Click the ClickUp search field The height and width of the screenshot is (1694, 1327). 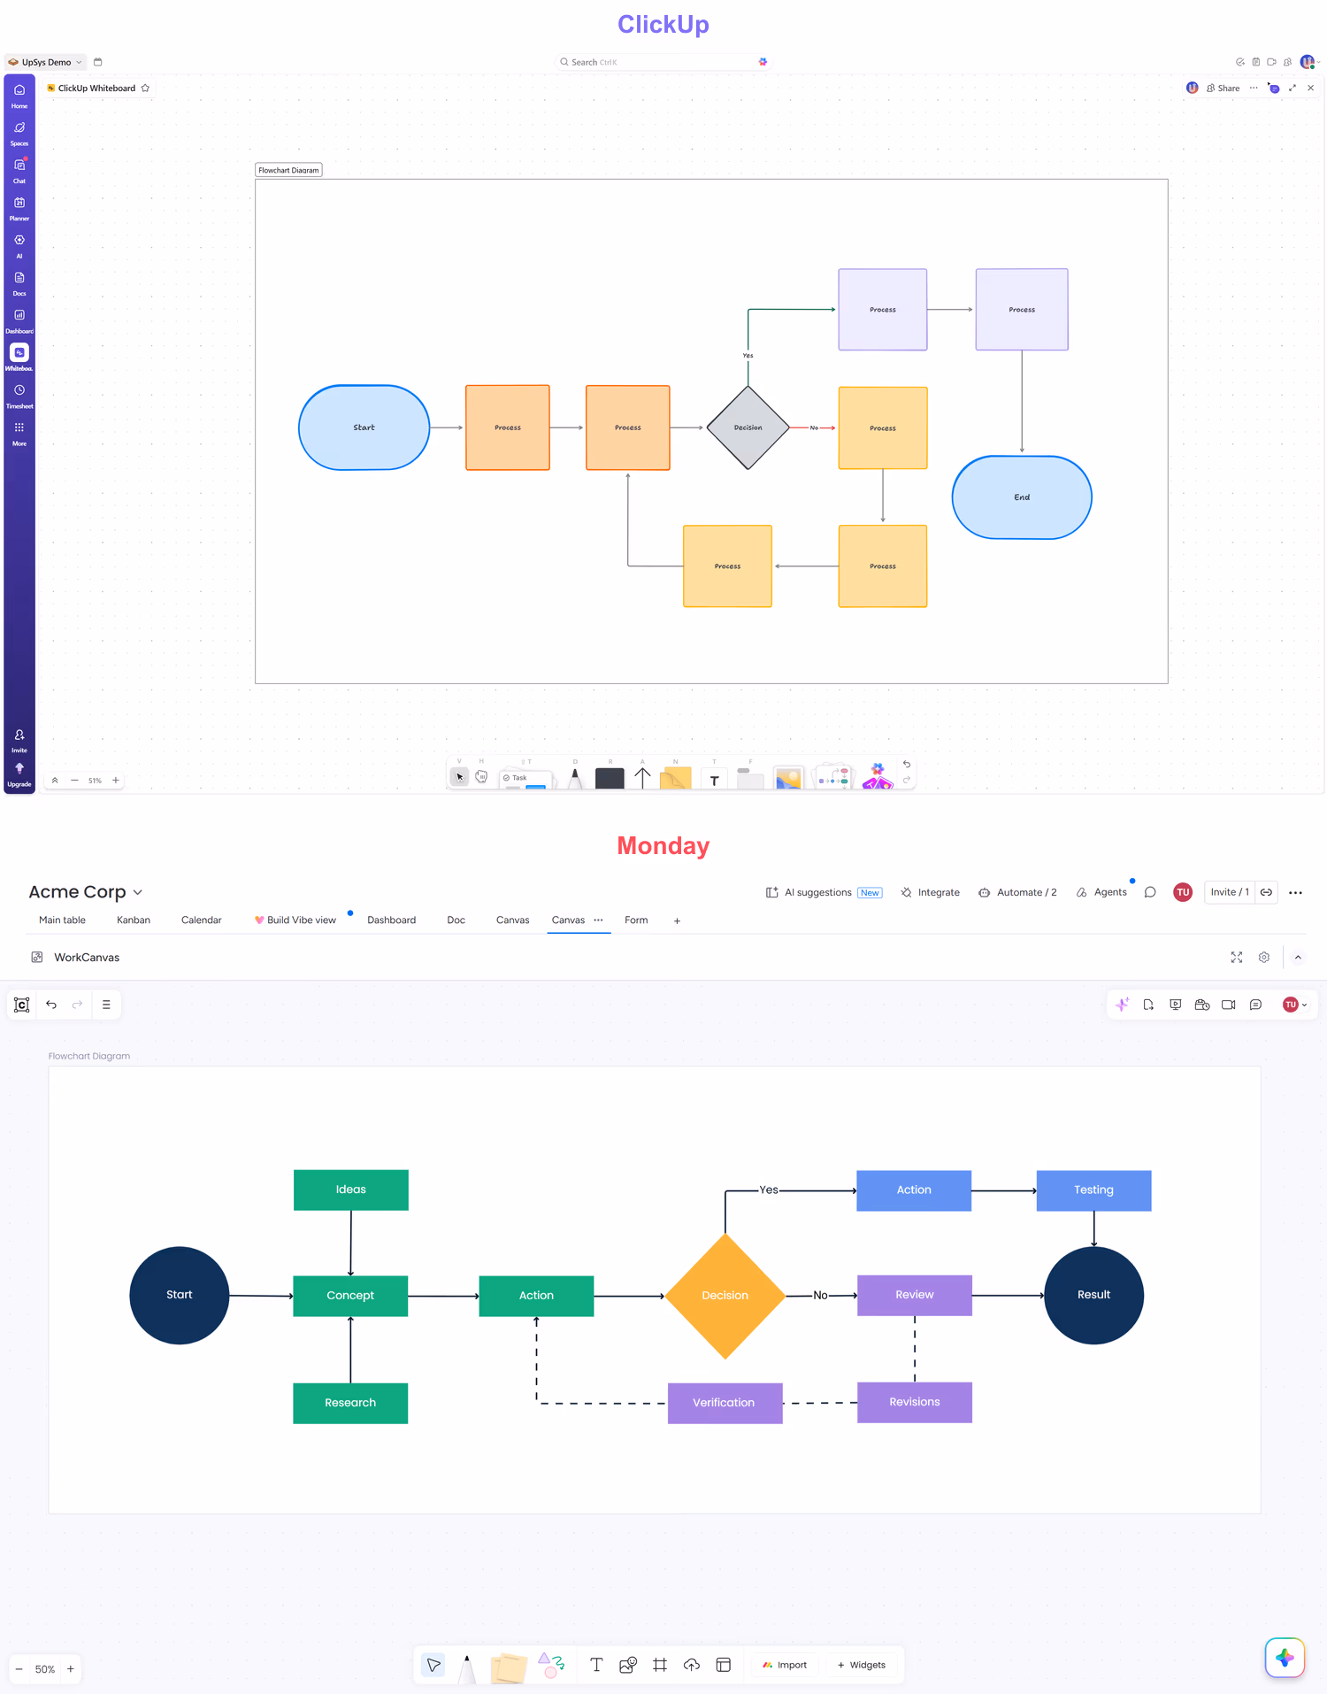(663, 62)
